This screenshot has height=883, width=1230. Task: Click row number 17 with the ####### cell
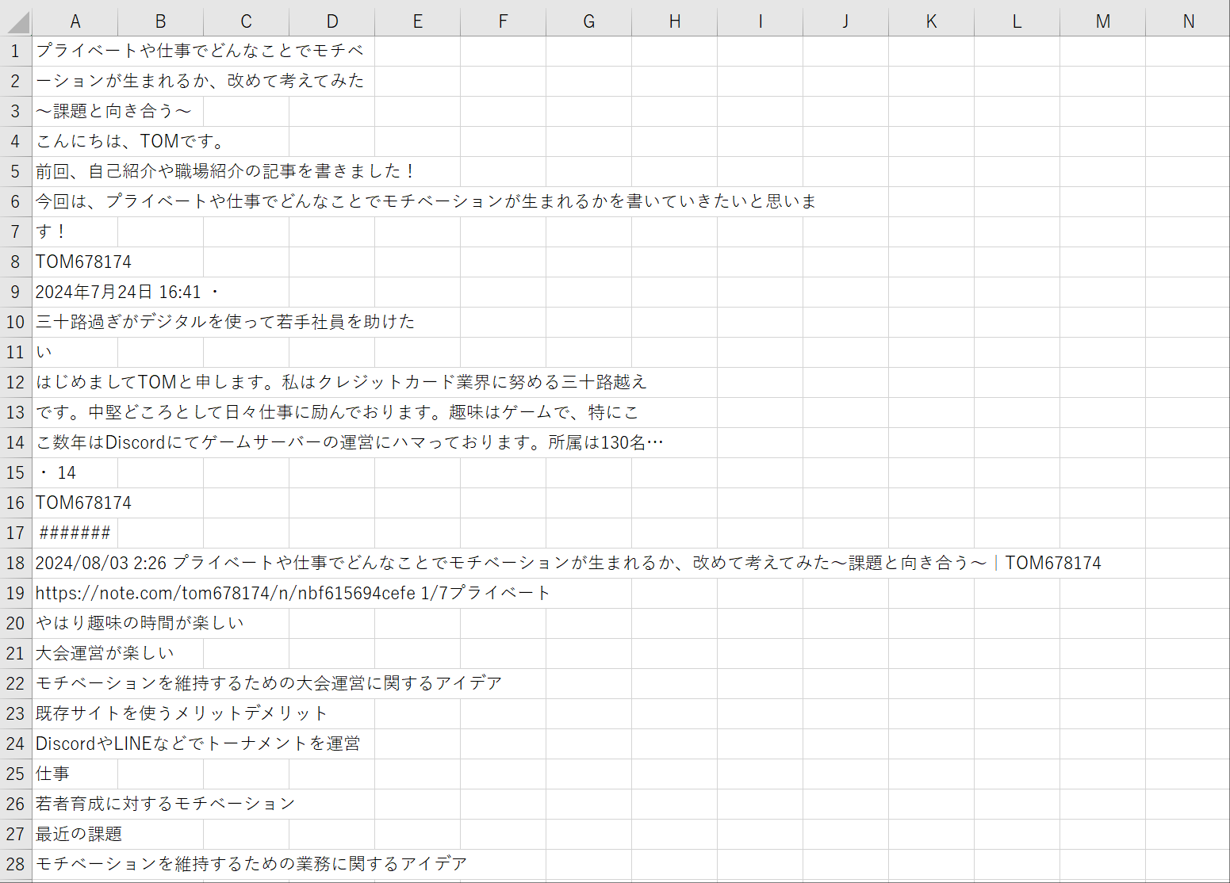[15, 533]
